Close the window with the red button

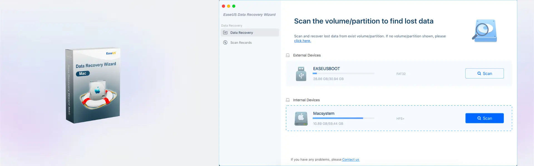coord(224,6)
